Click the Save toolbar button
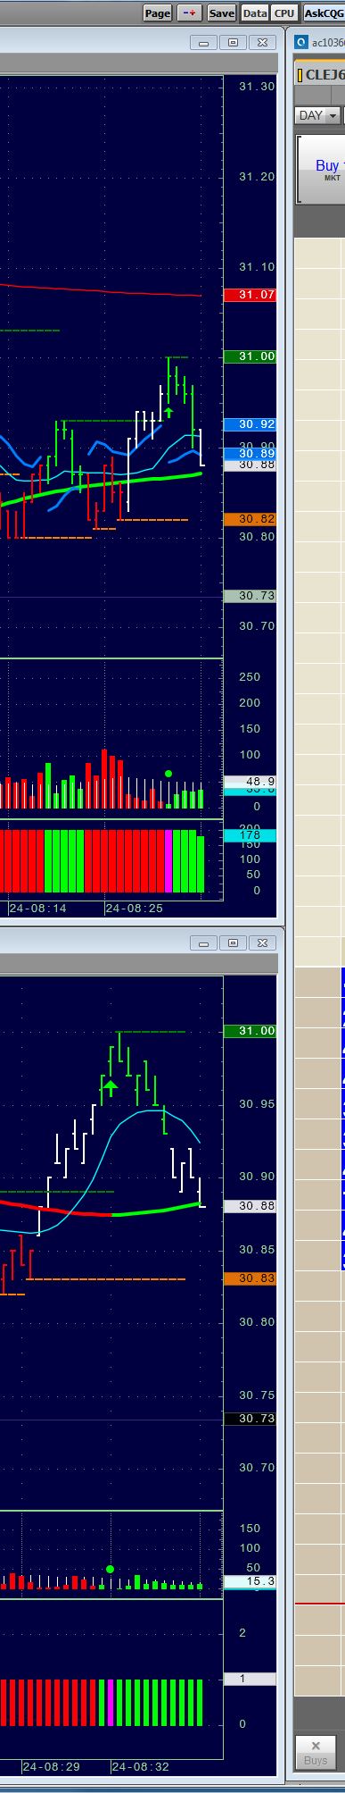Image resolution: width=345 pixels, height=1793 pixels. [221, 13]
